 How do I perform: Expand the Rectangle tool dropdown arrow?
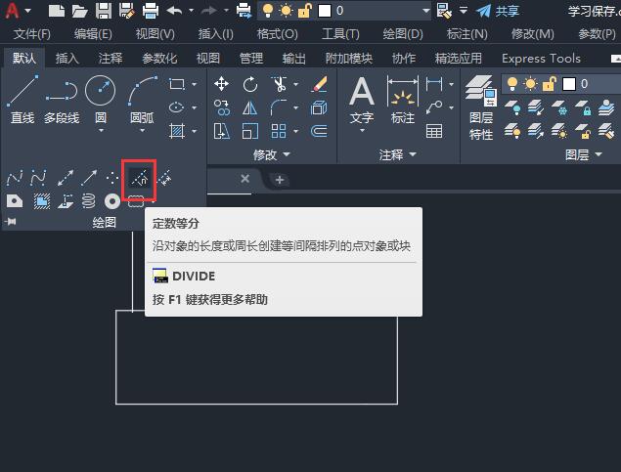[194, 84]
